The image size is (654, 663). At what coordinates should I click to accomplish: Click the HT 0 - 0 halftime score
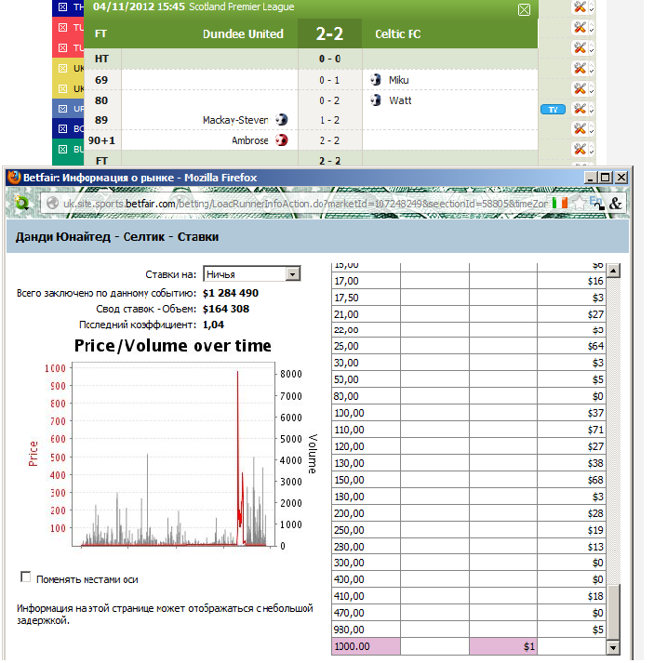[x=329, y=59]
